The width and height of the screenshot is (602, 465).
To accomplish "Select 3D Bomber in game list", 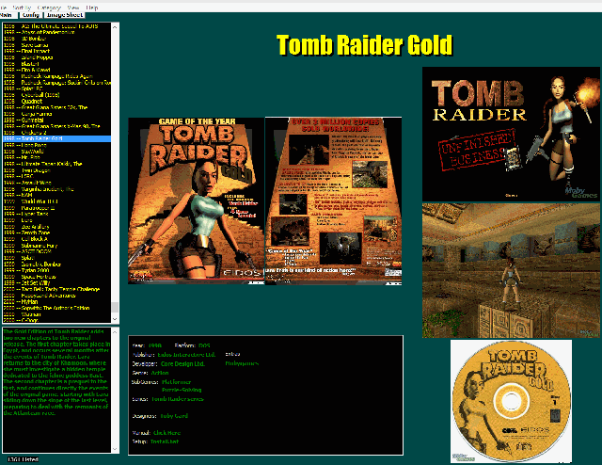I will point(56,39).
